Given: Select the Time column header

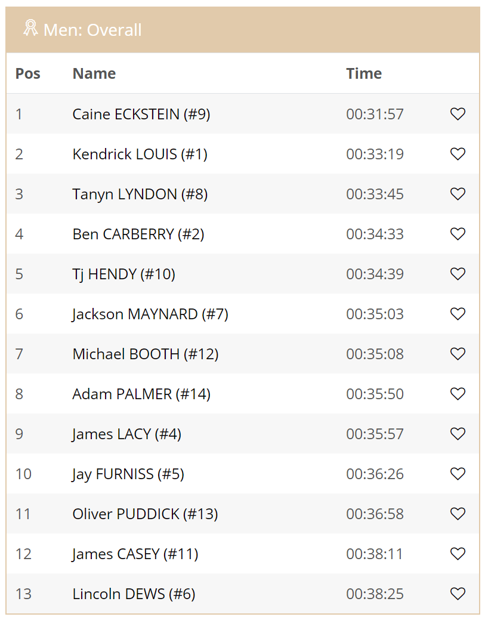Looking at the screenshot, I should click(x=364, y=73).
